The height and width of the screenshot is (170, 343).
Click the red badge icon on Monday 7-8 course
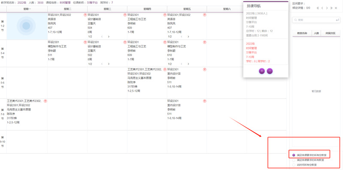click(46, 101)
